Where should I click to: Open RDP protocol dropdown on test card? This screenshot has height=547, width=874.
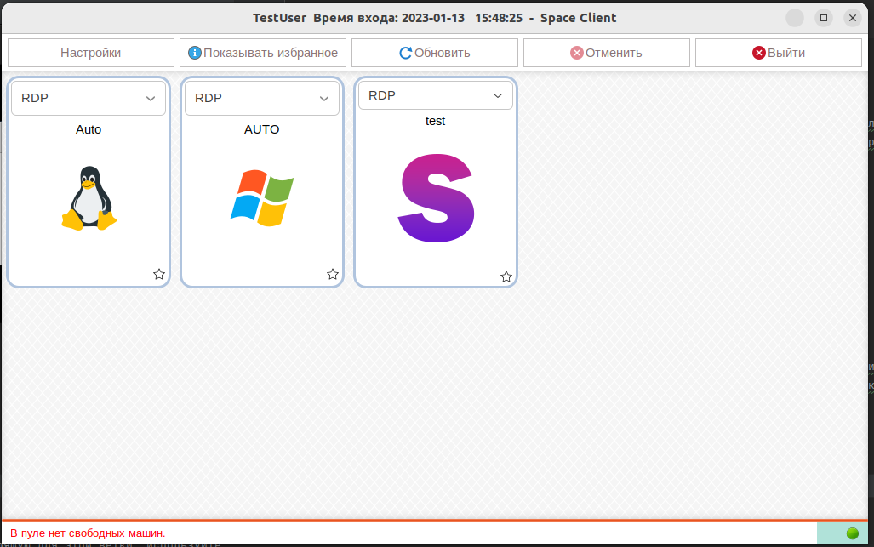click(436, 95)
